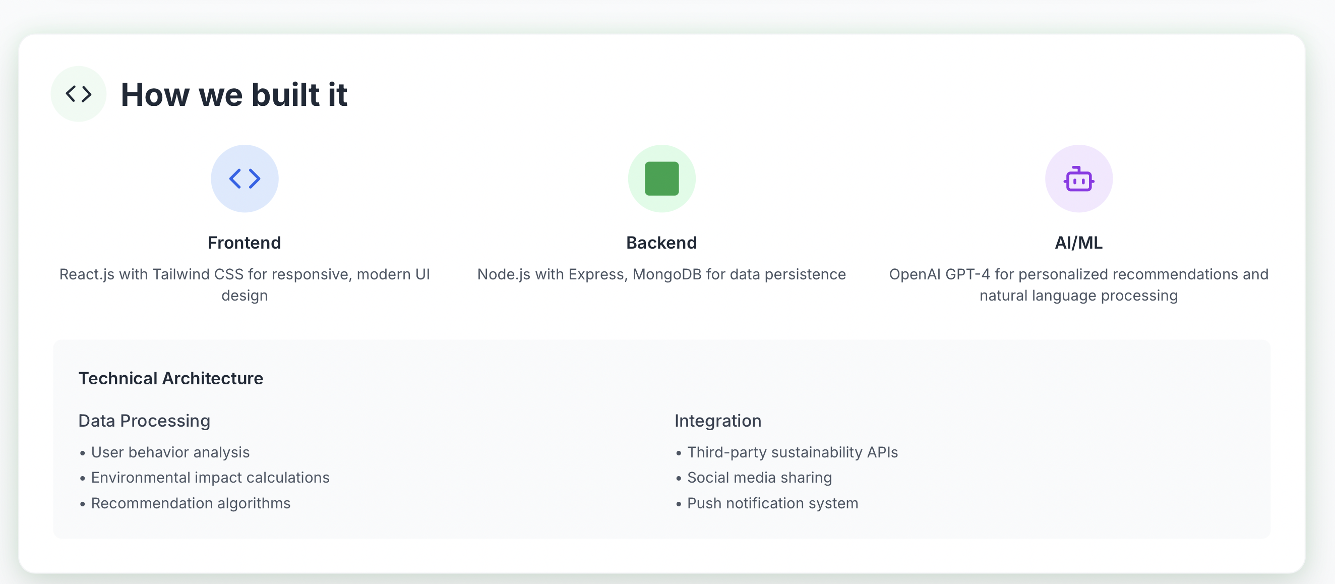The width and height of the screenshot is (1335, 584).
Task: Select the AI/ML title text
Action: (1078, 243)
